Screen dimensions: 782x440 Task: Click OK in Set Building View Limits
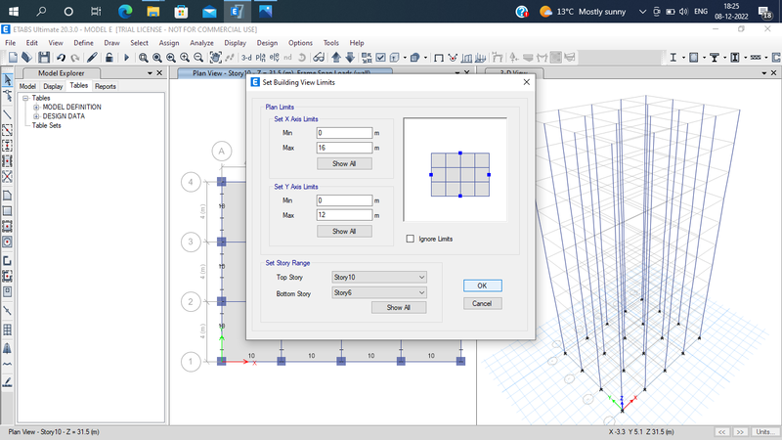482,286
